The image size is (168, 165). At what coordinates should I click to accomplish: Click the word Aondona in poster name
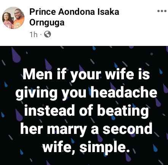coord(77,12)
